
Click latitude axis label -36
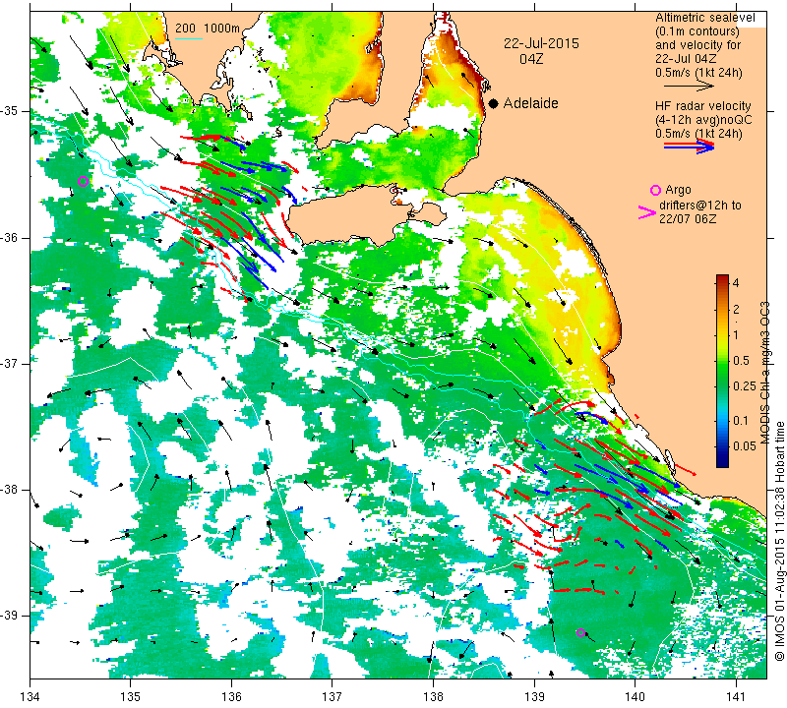coord(9,237)
